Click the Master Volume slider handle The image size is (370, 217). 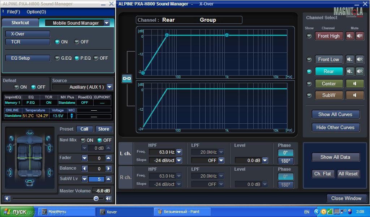96,198
